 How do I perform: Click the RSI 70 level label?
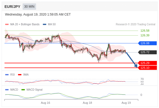click(142, 79)
